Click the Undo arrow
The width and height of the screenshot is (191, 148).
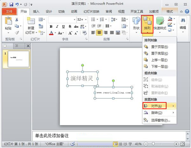pos(17,4)
